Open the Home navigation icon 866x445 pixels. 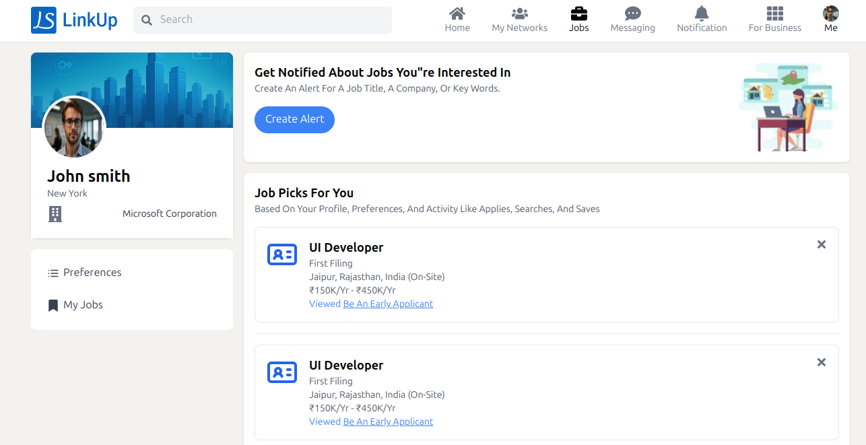[457, 13]
